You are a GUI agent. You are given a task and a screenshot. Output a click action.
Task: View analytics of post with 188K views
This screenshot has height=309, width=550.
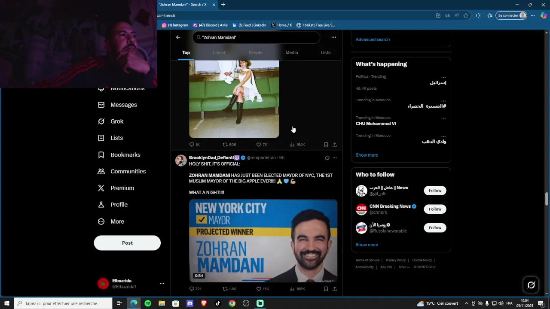point(297,289)
